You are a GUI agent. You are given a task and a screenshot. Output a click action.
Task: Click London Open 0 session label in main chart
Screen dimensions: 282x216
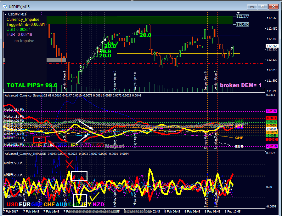tap(216, 80)
